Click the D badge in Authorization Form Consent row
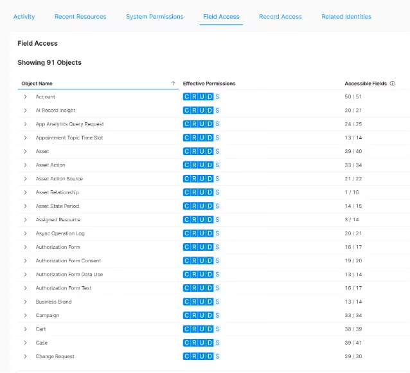The image size is (410, 373). pyautogui.click(x=209, y=260)
